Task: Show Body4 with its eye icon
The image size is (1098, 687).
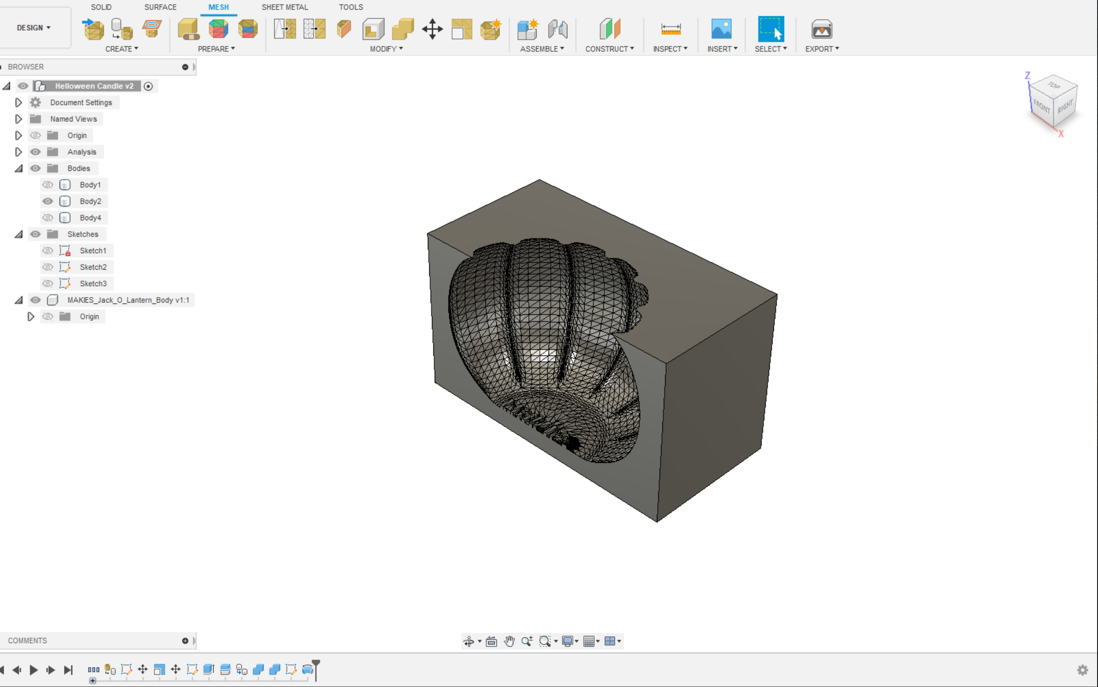Action: tap(48, 218)
